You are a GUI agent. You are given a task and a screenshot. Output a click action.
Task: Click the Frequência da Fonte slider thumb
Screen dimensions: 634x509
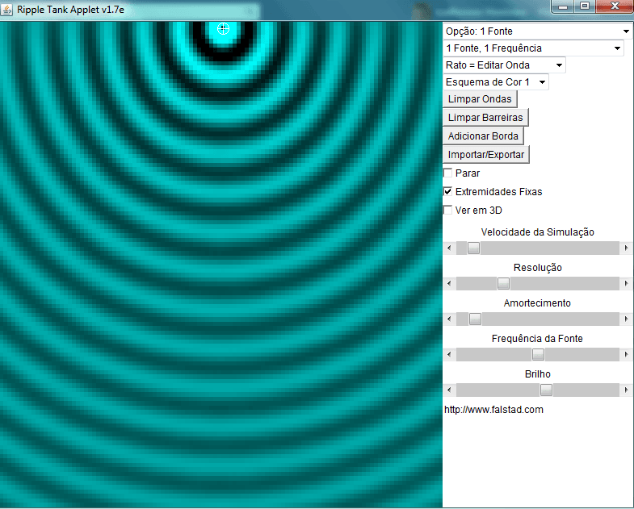pyautogui.click(x=538, y=354)
